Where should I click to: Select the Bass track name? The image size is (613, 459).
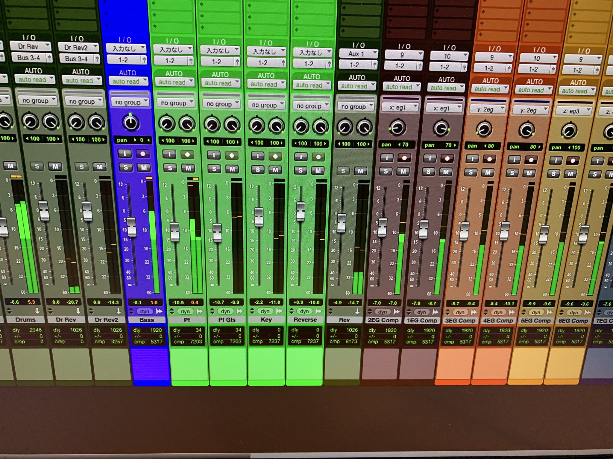(x=147, y=320)
